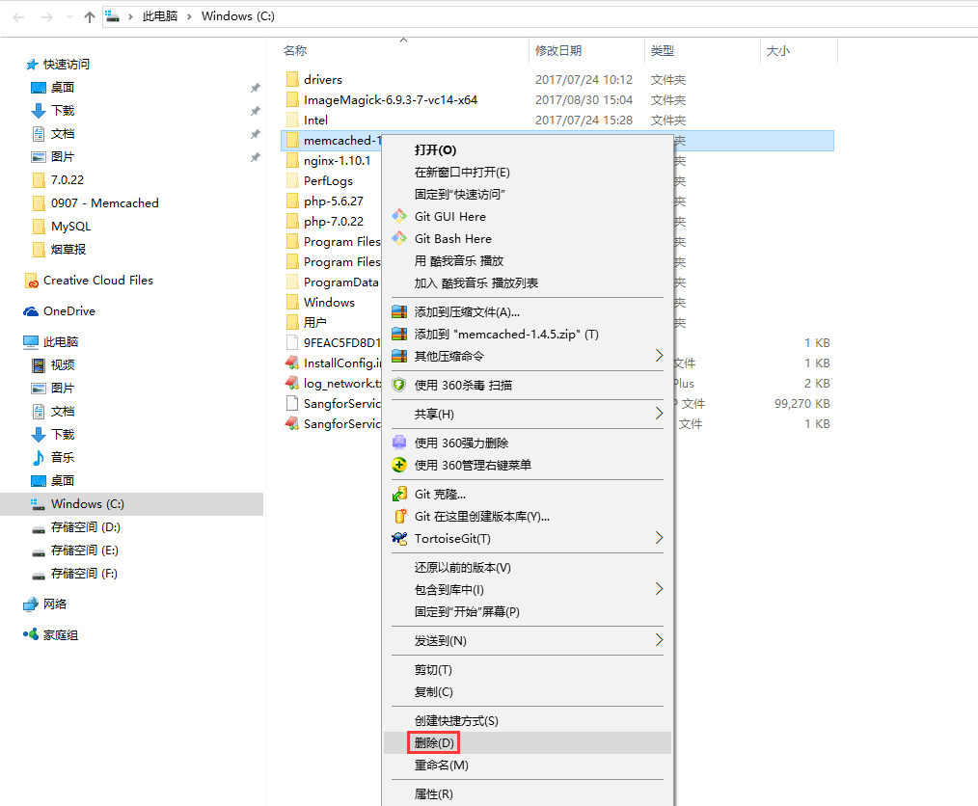Click Git 克隆... icon

click(x=399, y=494)
